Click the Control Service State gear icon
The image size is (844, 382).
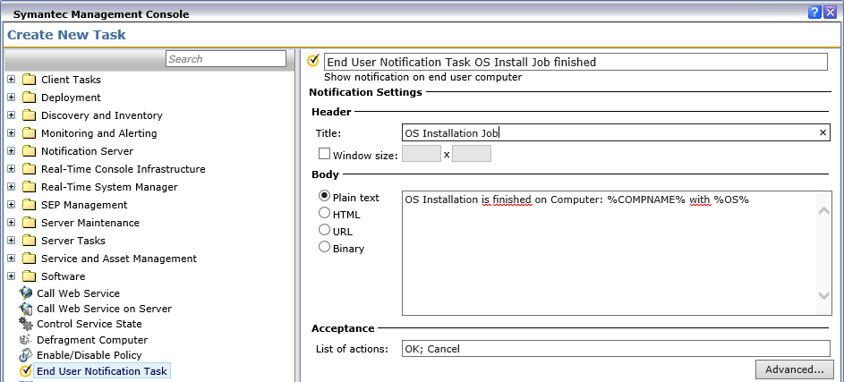pos(26,324)
